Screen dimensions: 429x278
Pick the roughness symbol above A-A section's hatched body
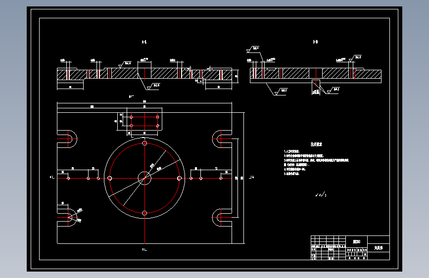point(125,65)
